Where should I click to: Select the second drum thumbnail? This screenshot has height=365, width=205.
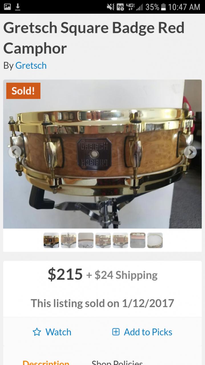pos(68,240)
